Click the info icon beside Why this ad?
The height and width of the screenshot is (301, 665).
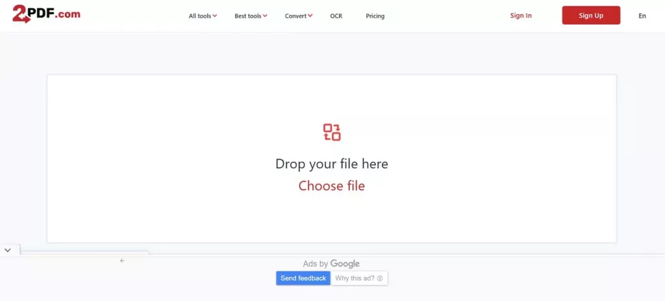tap(380, 278)
